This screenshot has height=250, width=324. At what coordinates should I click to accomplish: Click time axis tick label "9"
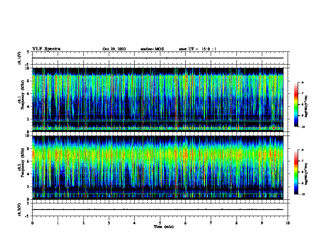point(262,223)
